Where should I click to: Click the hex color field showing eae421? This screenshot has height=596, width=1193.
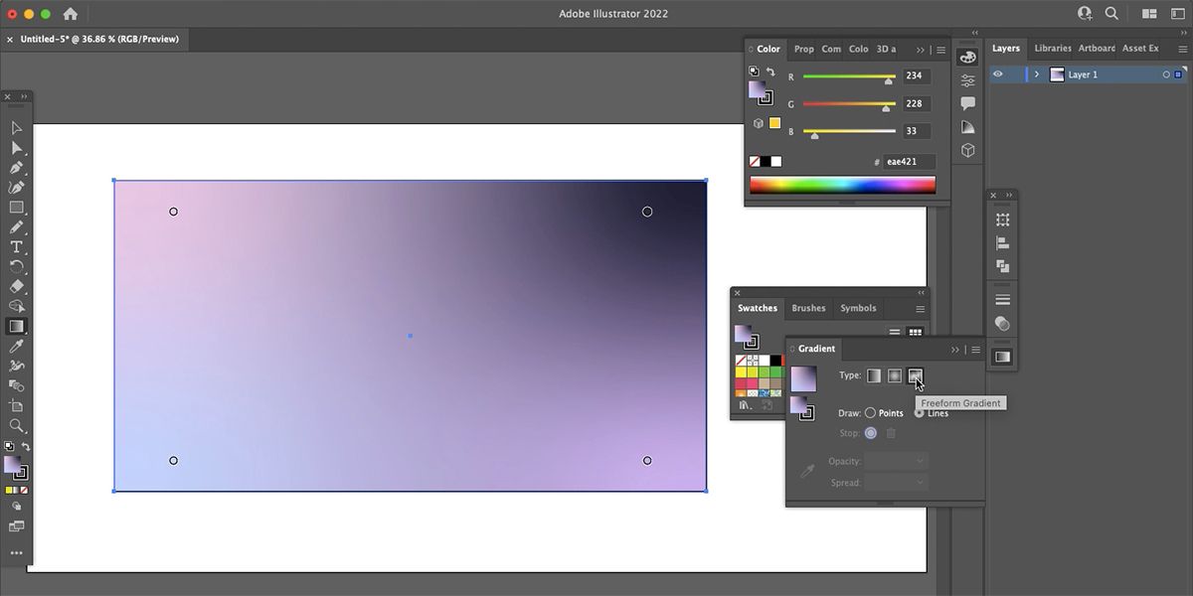pyautogui.click(x=910, y=161)
